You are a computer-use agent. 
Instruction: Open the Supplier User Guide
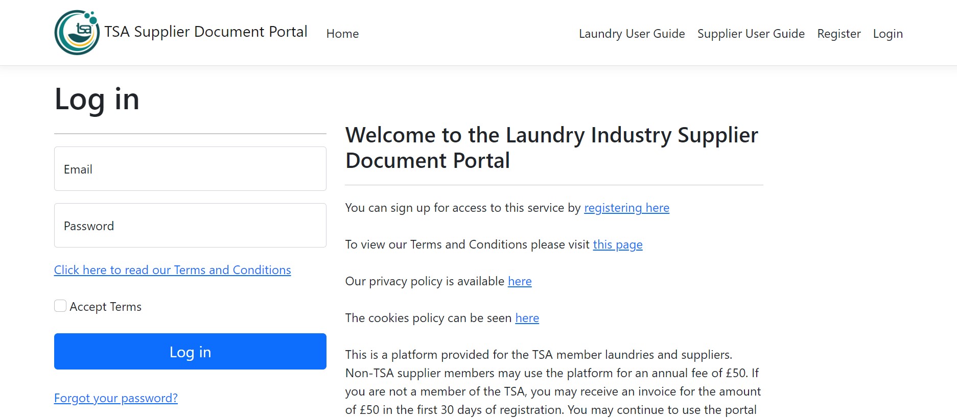751,34
